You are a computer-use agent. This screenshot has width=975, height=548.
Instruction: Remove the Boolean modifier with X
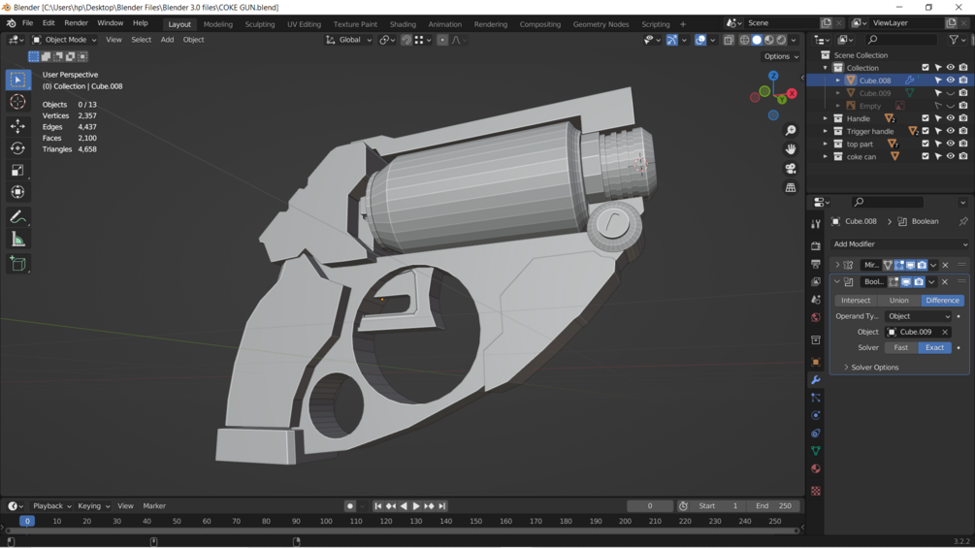click(x=945, y=282)
